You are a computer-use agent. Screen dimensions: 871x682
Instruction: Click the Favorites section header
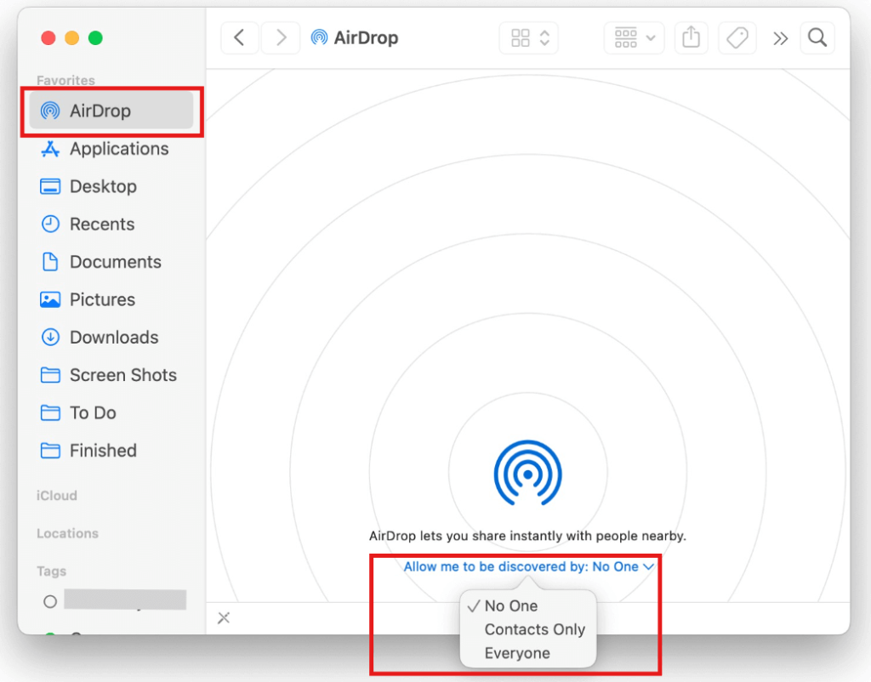coord(65,80)
